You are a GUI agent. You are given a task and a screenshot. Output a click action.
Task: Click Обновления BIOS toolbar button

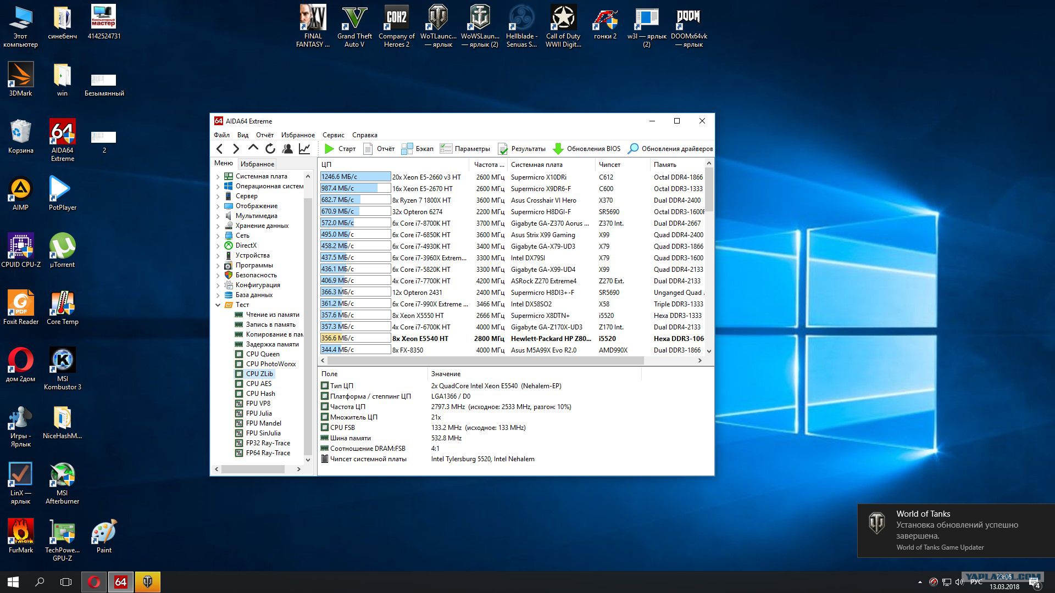click(587, 149)
